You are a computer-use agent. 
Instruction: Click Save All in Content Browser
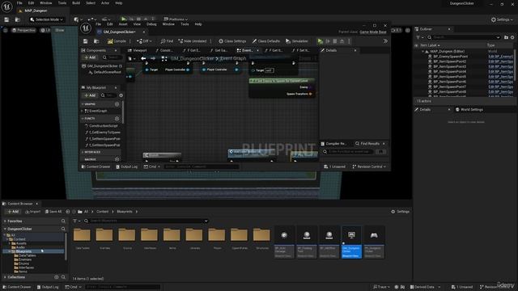(x=53, y=212)
